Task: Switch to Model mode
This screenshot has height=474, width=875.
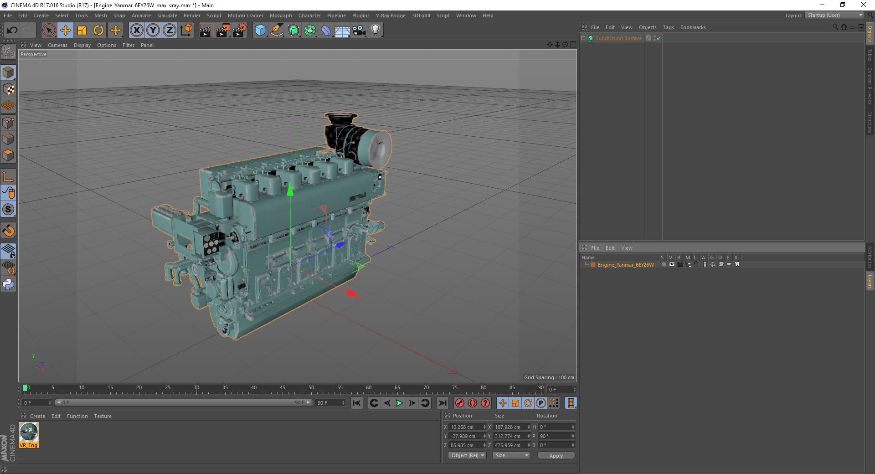Action: pyautogui.click(x=8, y=72)
